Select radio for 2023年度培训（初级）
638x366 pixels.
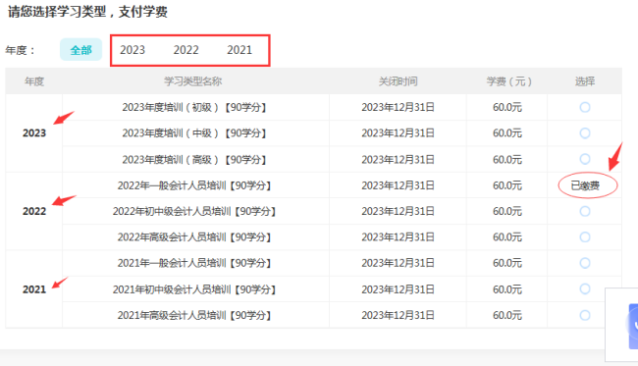coord(585,107)
